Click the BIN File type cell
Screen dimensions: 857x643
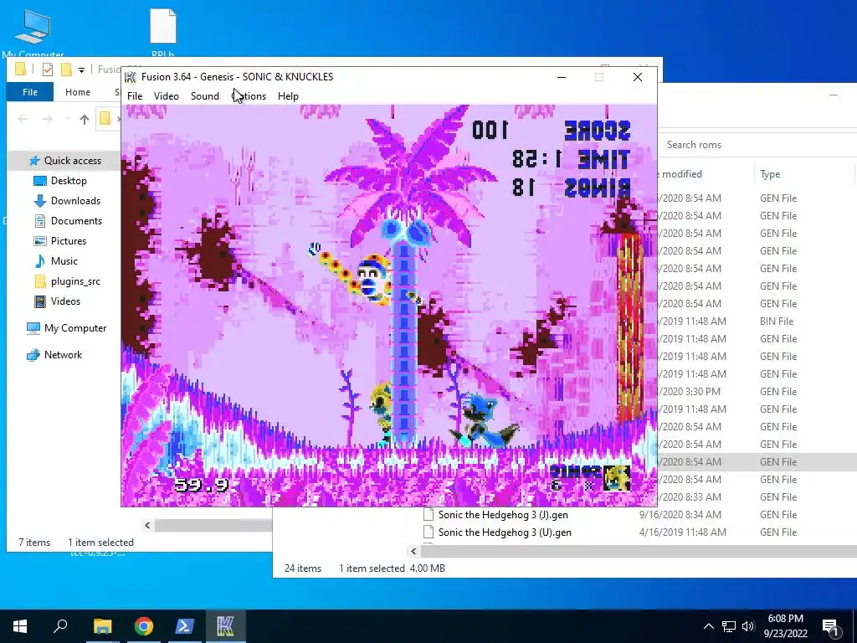coord(777,321)
